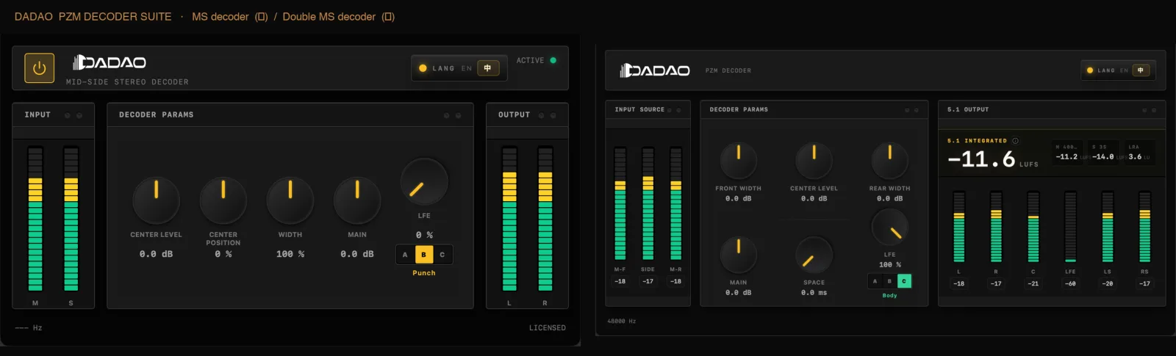Click the SIDE input meter
The width and height of the screenshot is (1176, 356).
click(x=648, y=203)
